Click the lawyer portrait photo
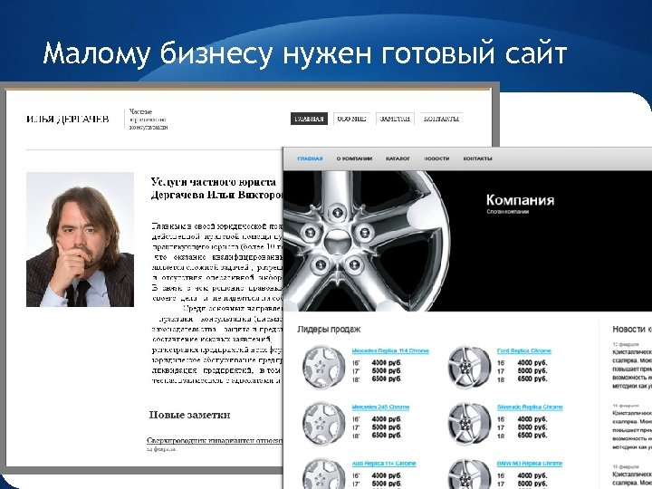The width and height of the screenshot is (652, 489). click(81, 239)
